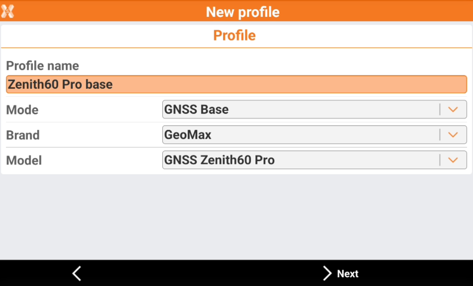Open the combo box showing GeoMax
The width and height of the screenshot is (473, 286).
coord(300,135)
